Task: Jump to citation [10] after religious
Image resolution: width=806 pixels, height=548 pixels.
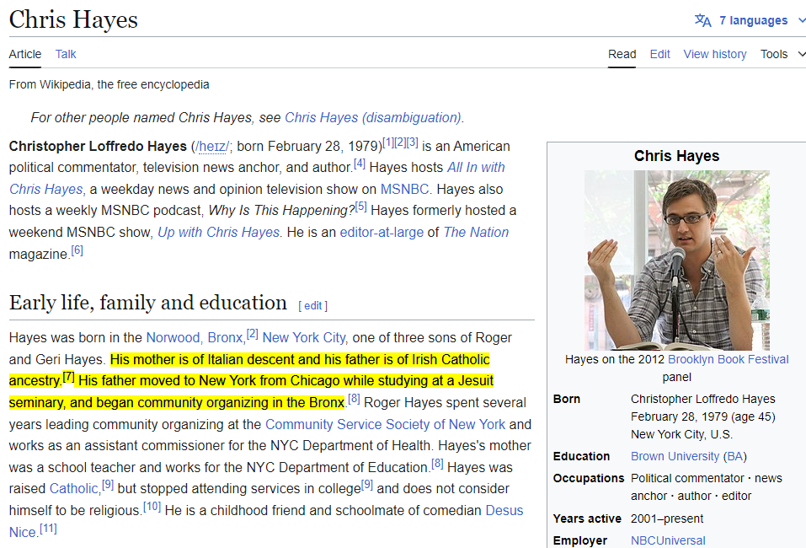Action: pyautogui.click(x=152, y=507)
